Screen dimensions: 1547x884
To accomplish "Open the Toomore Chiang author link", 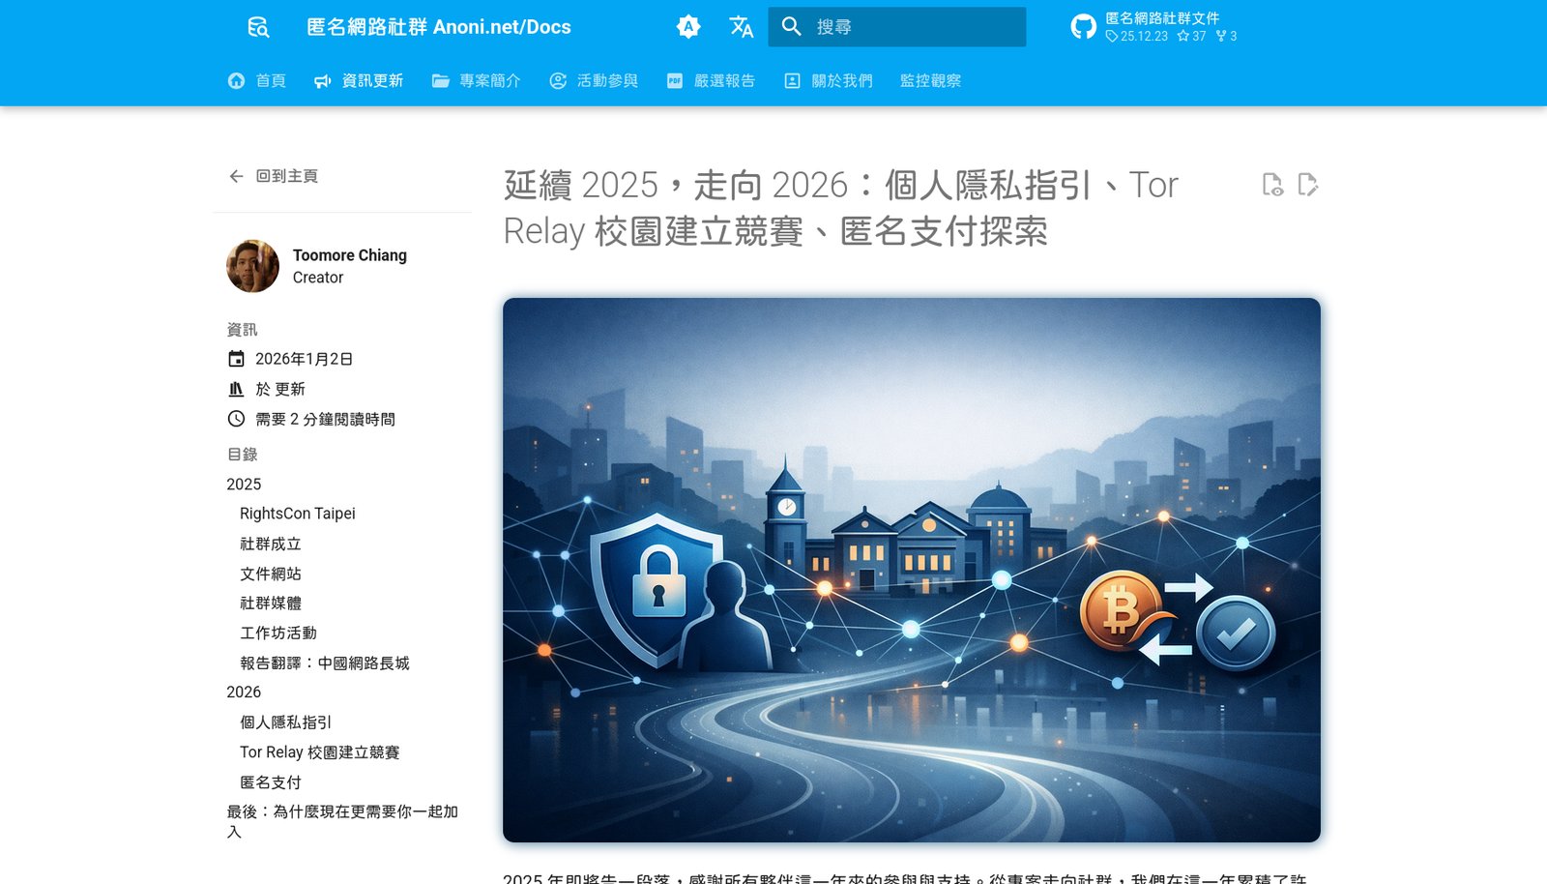I will pyautogui.click(x=350, y=255).
